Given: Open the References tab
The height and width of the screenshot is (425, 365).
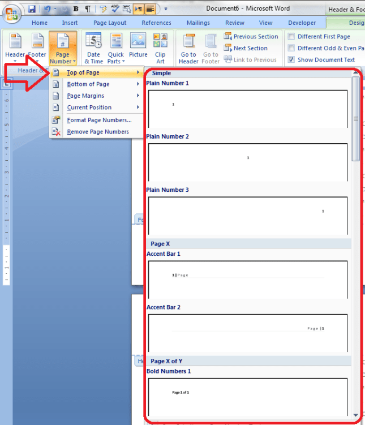Looking at the screenshot, I should (x=156, y=23).
